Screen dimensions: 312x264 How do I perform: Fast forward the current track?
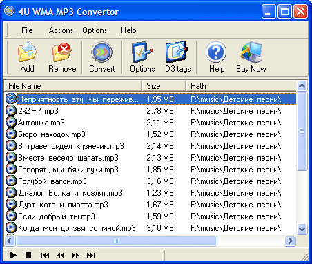point(75,255)
